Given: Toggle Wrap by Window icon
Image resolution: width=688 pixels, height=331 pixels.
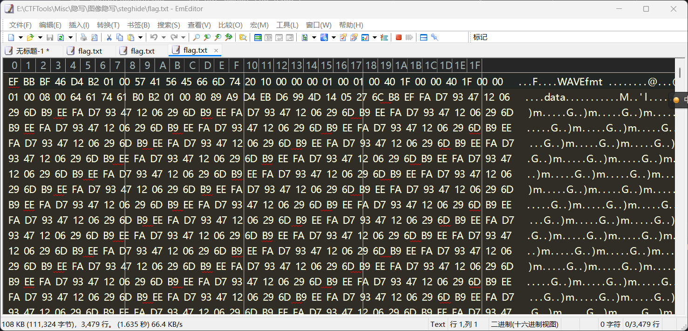Looking at the screenshot, I should point(279,37).
